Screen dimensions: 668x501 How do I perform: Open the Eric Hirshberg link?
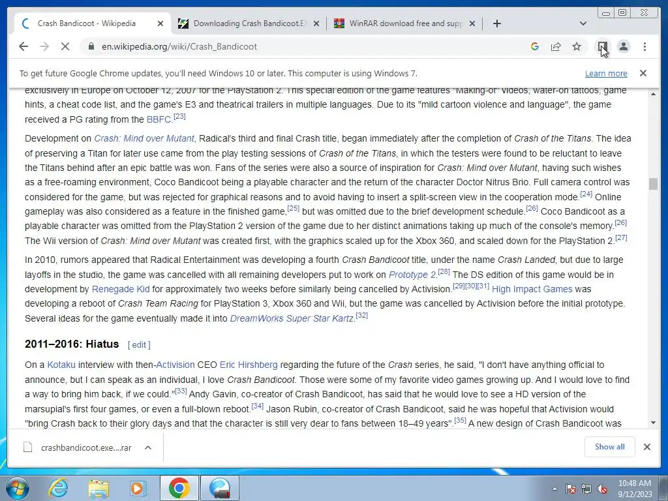249,365
